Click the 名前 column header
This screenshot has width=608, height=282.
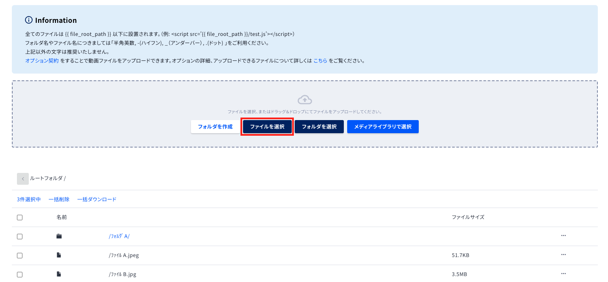pos(61,217)
